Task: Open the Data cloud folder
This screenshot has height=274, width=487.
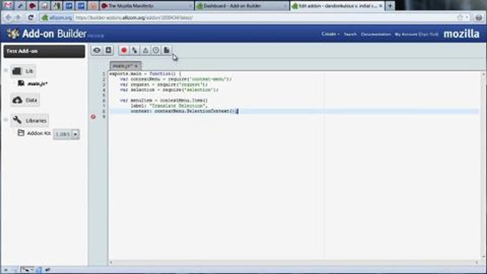Action: (25, 100)
